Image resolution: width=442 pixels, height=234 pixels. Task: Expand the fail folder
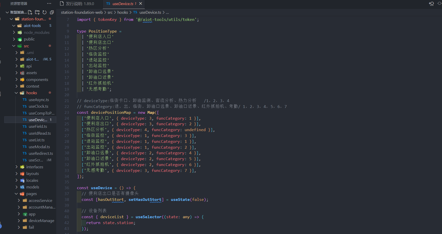(x=19, y=227)
